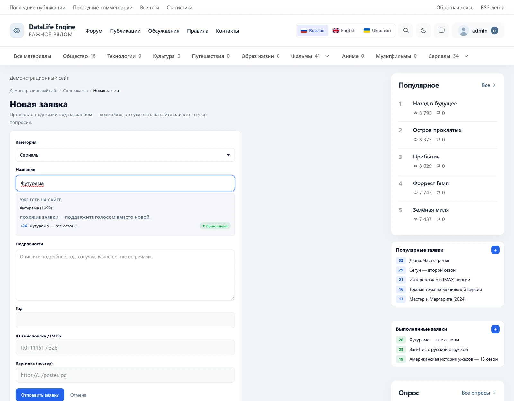Open popular item Назад в будущее
The height and width of the screenshot is (401, 514).
coord(435,103)
